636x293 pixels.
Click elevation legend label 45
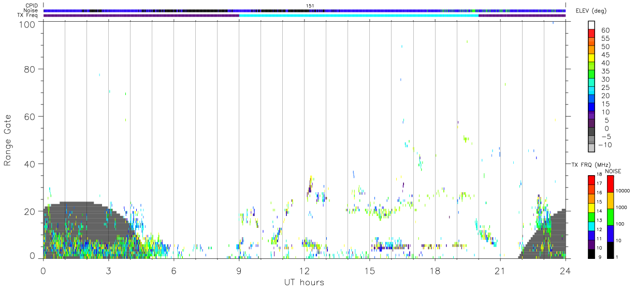[604, 55]
